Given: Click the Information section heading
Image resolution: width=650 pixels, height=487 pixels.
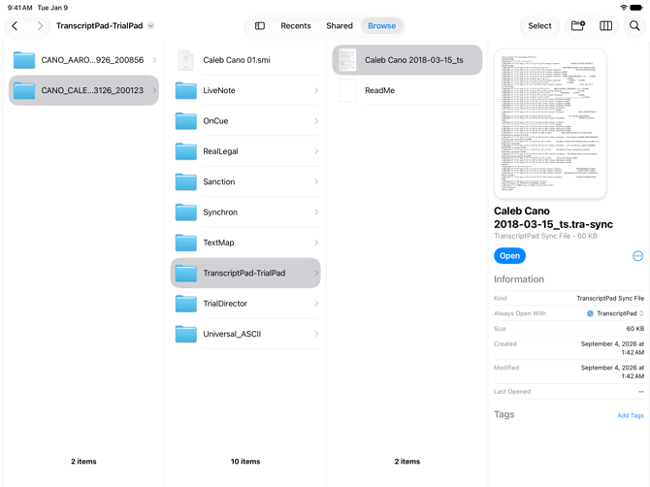Looking at the screenshot, I should 519,279.
